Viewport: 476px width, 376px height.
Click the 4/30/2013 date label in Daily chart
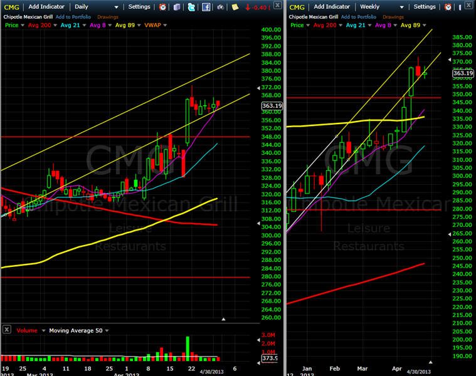pyautogui.click(x=211, y=372)
